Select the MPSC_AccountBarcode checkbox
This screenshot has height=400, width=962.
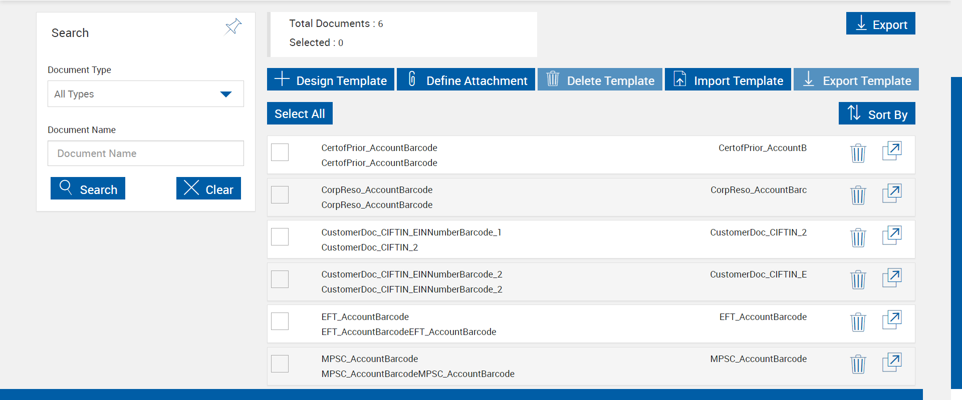click(280, 363)
